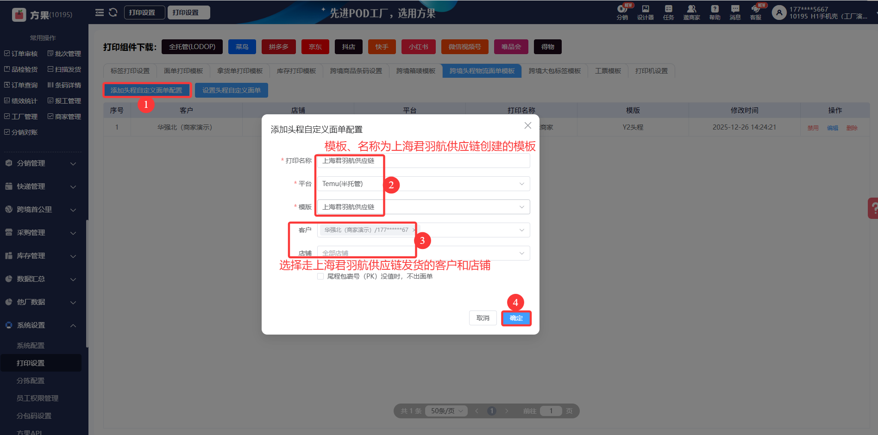
Task: Open the 分销对账 shortcut
Action: [21, 132]
